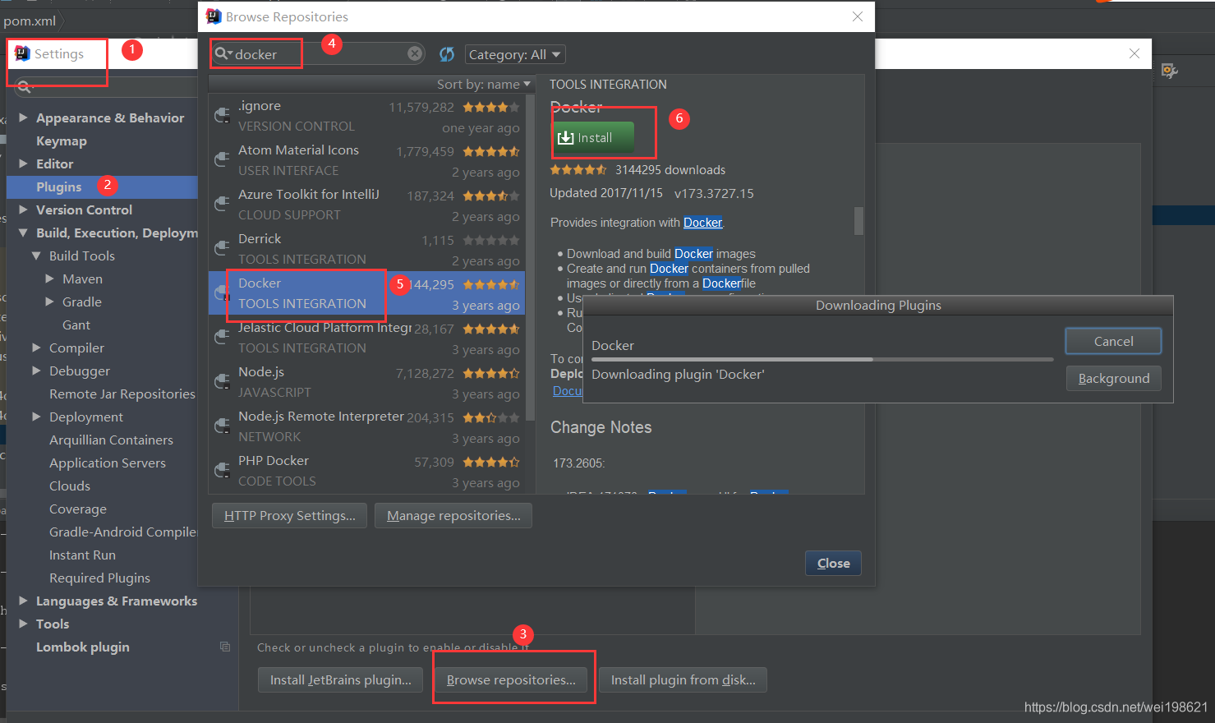1215x723 pixels.
Task: Select the Node.js Remote Interpreter row
Action: (366, 426)
